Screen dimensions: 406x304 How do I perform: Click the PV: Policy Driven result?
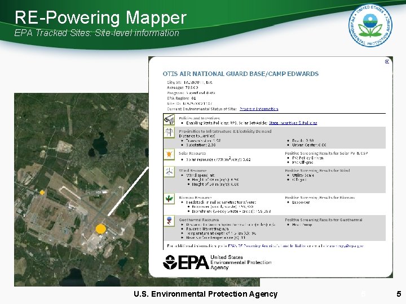pos(308,158)
